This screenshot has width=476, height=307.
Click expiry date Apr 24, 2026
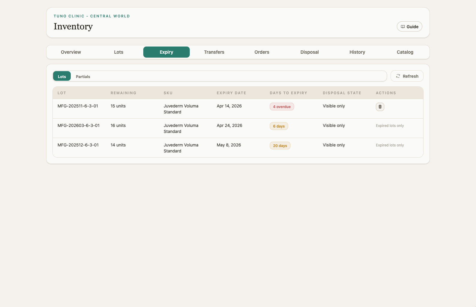(229, 125)
